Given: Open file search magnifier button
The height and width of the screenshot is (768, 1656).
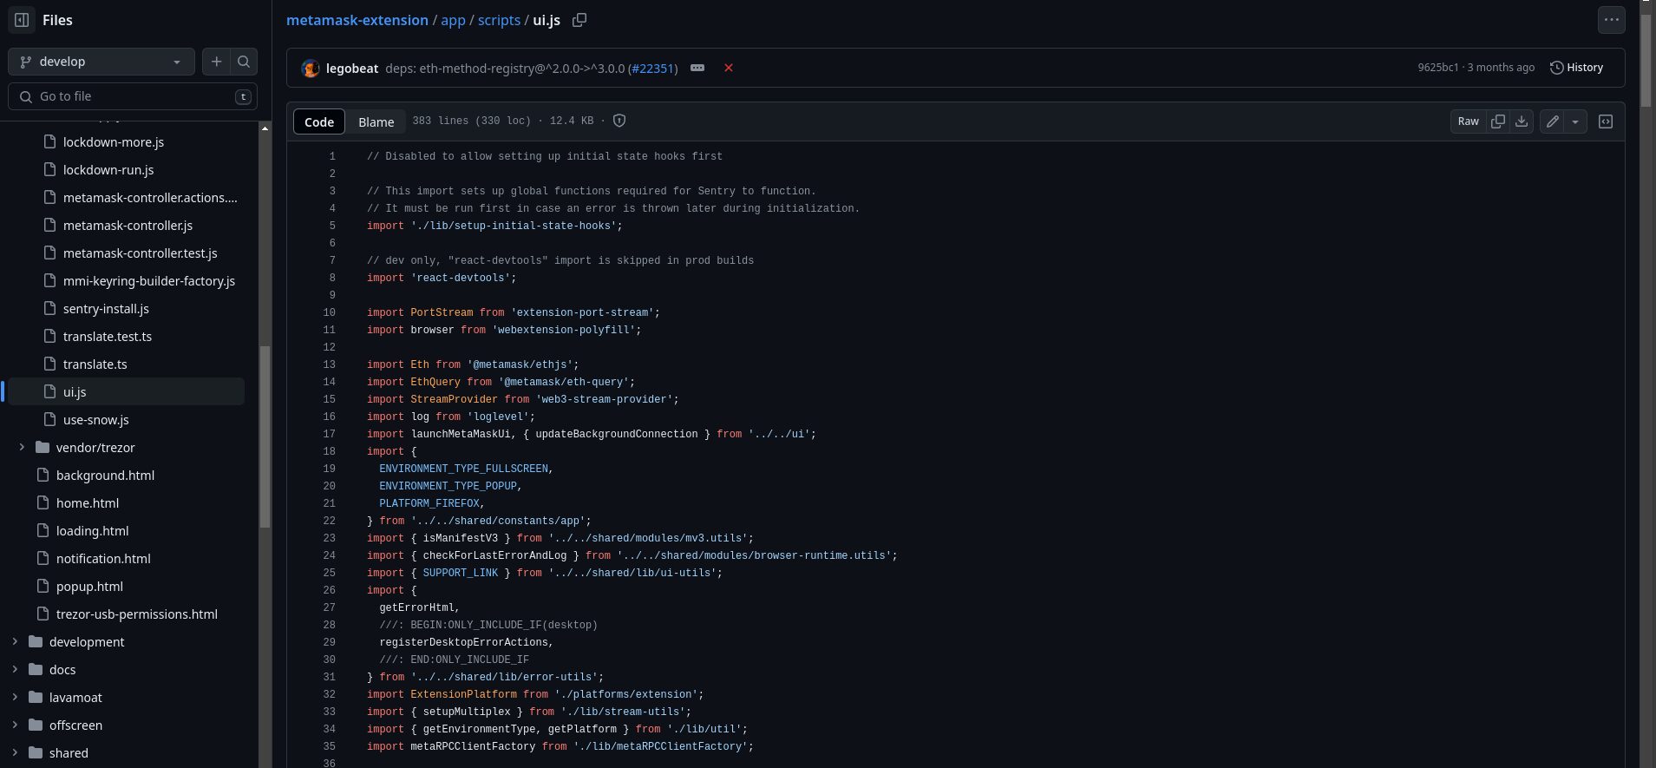Looking at the screenshot, I should click(244, 62).
